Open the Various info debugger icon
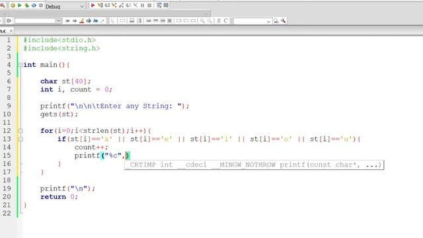423x238 pixels. point(166,5)
